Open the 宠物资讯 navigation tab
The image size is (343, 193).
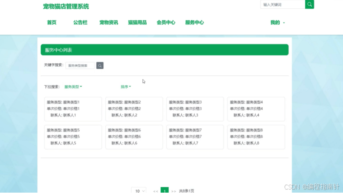tap(109, 22)
